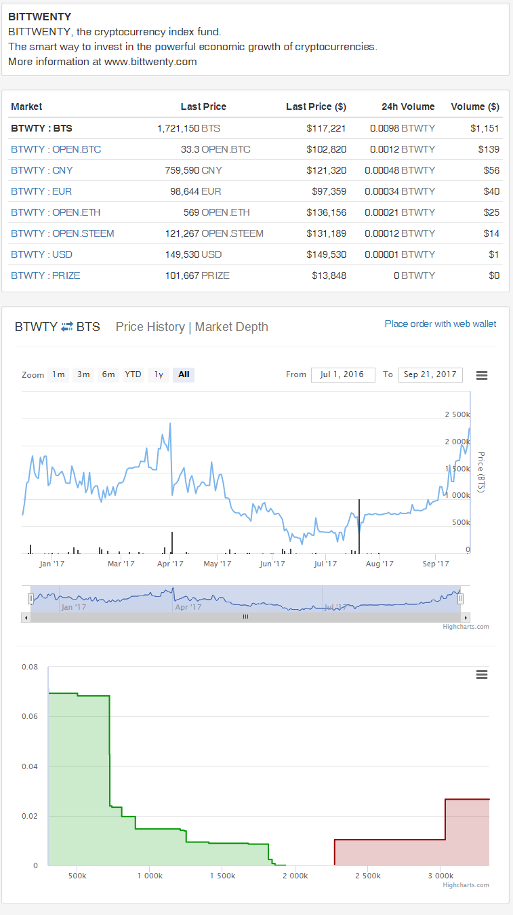This screenshot has height=915, width=513.
Task: Click the 33.3 OPEN.BTC price cell
Action: pos(216,149)
